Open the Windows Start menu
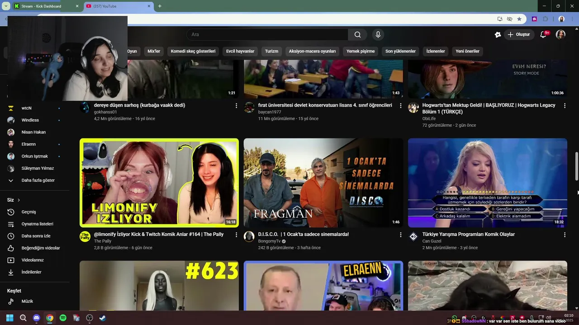Image resolution: width=579 pixels, height=325 pixels. tap(10, 318)
